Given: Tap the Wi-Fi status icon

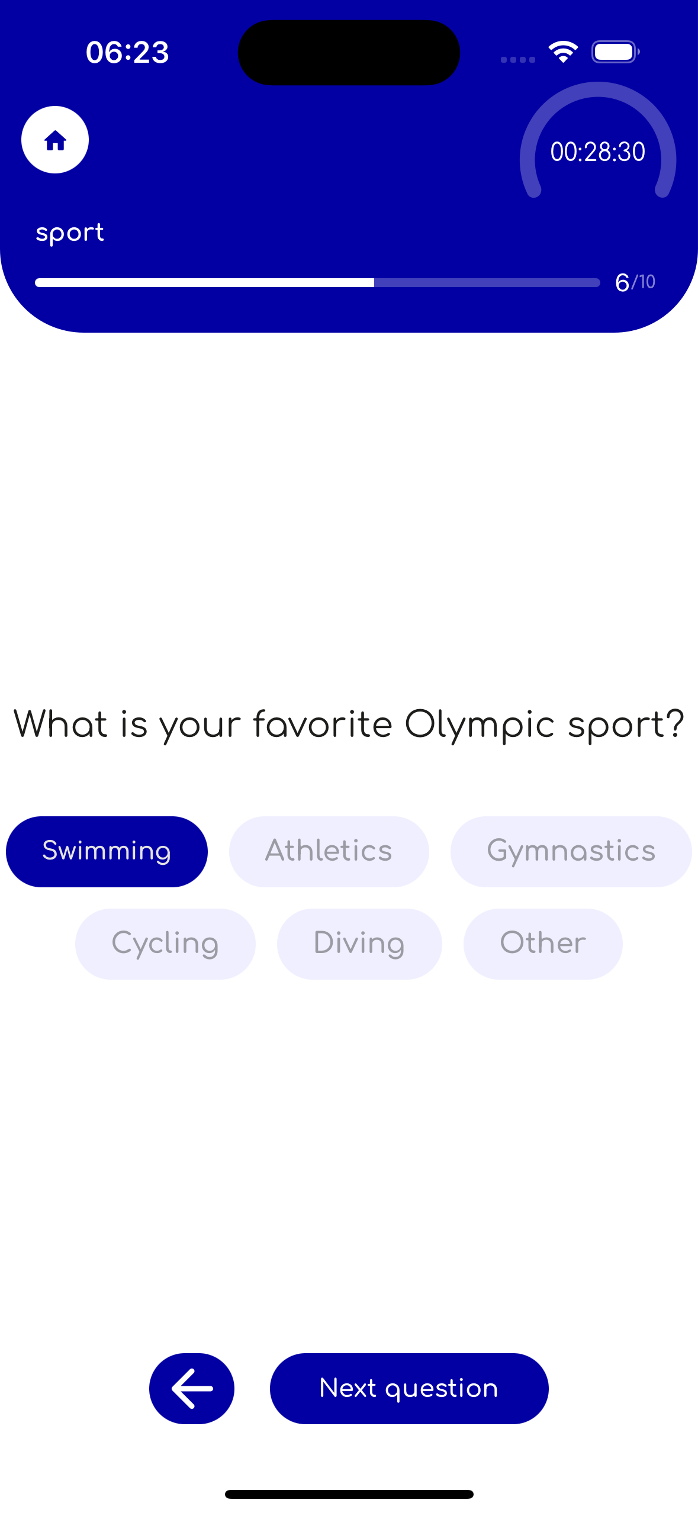Looking at the screenshot, I should (563, 52).
